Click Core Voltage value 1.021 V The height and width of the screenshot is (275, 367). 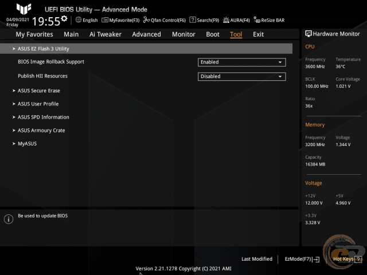point(343,87)
